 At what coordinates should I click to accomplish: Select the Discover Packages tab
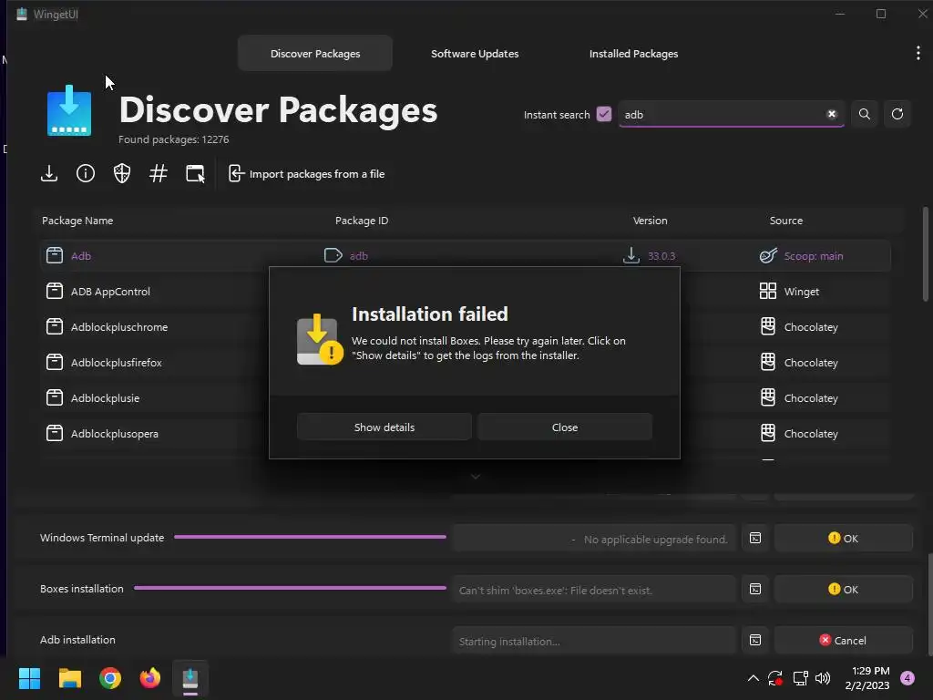315,54
